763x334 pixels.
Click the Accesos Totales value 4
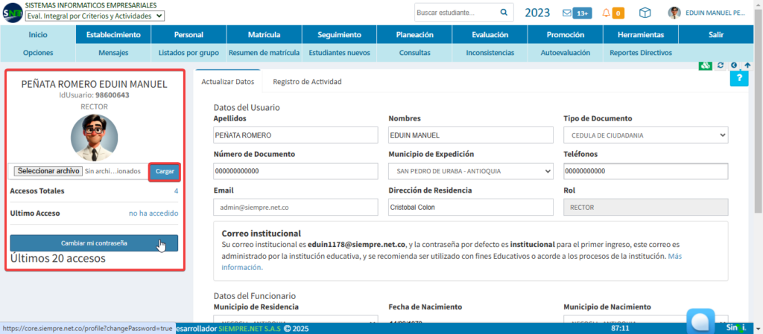[x=176, y=191]
